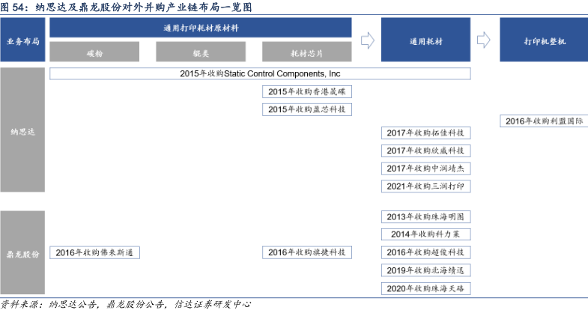This screenshot has height=316, width=588.
Task: Click the 2015年收购香港晟碟 box
Action: [306, 91]
